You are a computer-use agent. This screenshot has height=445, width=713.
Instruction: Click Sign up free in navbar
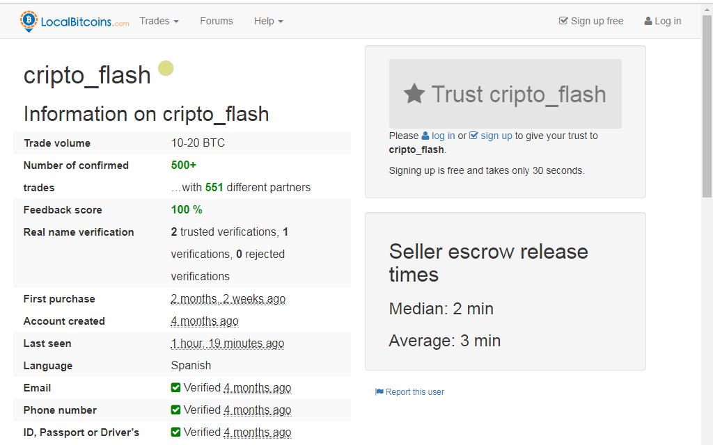coord(591,21)
